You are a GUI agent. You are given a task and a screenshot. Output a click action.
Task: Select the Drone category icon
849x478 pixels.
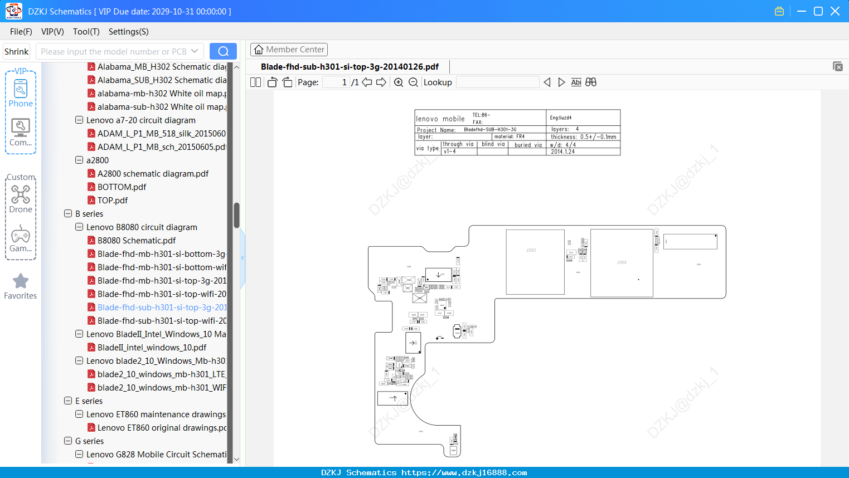tap(21, 199)
